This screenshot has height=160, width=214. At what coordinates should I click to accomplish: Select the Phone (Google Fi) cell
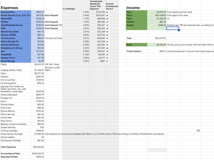(x=15, y=42)
